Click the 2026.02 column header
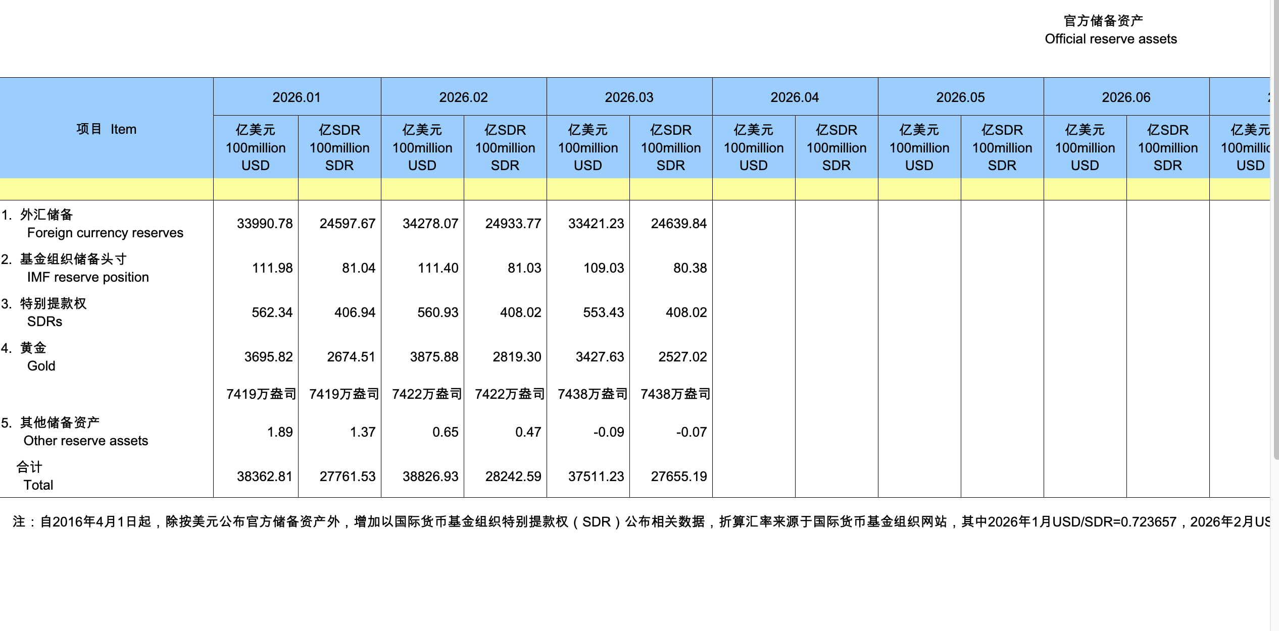1279x631 pixels. click(463, 97)
